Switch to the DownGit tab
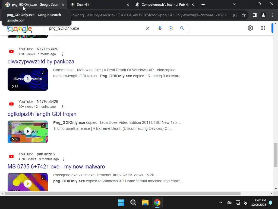The image size is (278, 209). click(x=100, y=5)
